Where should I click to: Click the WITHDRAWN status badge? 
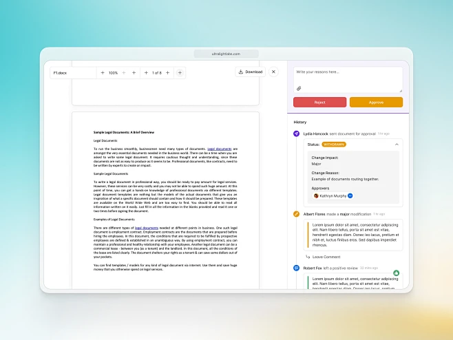tap(334, 145)
